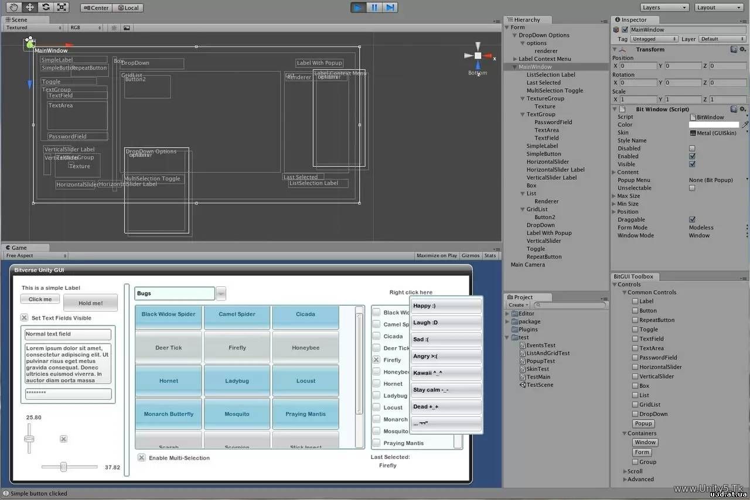This screenshot has width=750, height=500.
Task: Choose Sad :( from popup menu
Action: coord(446,340)
